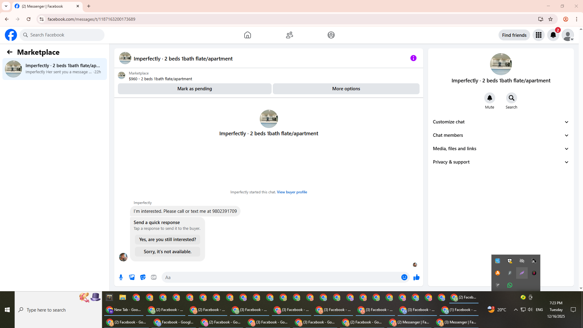Open the Avast orange icon in tray popup
This screenshot has width=583, height=328.
point(498,273)
